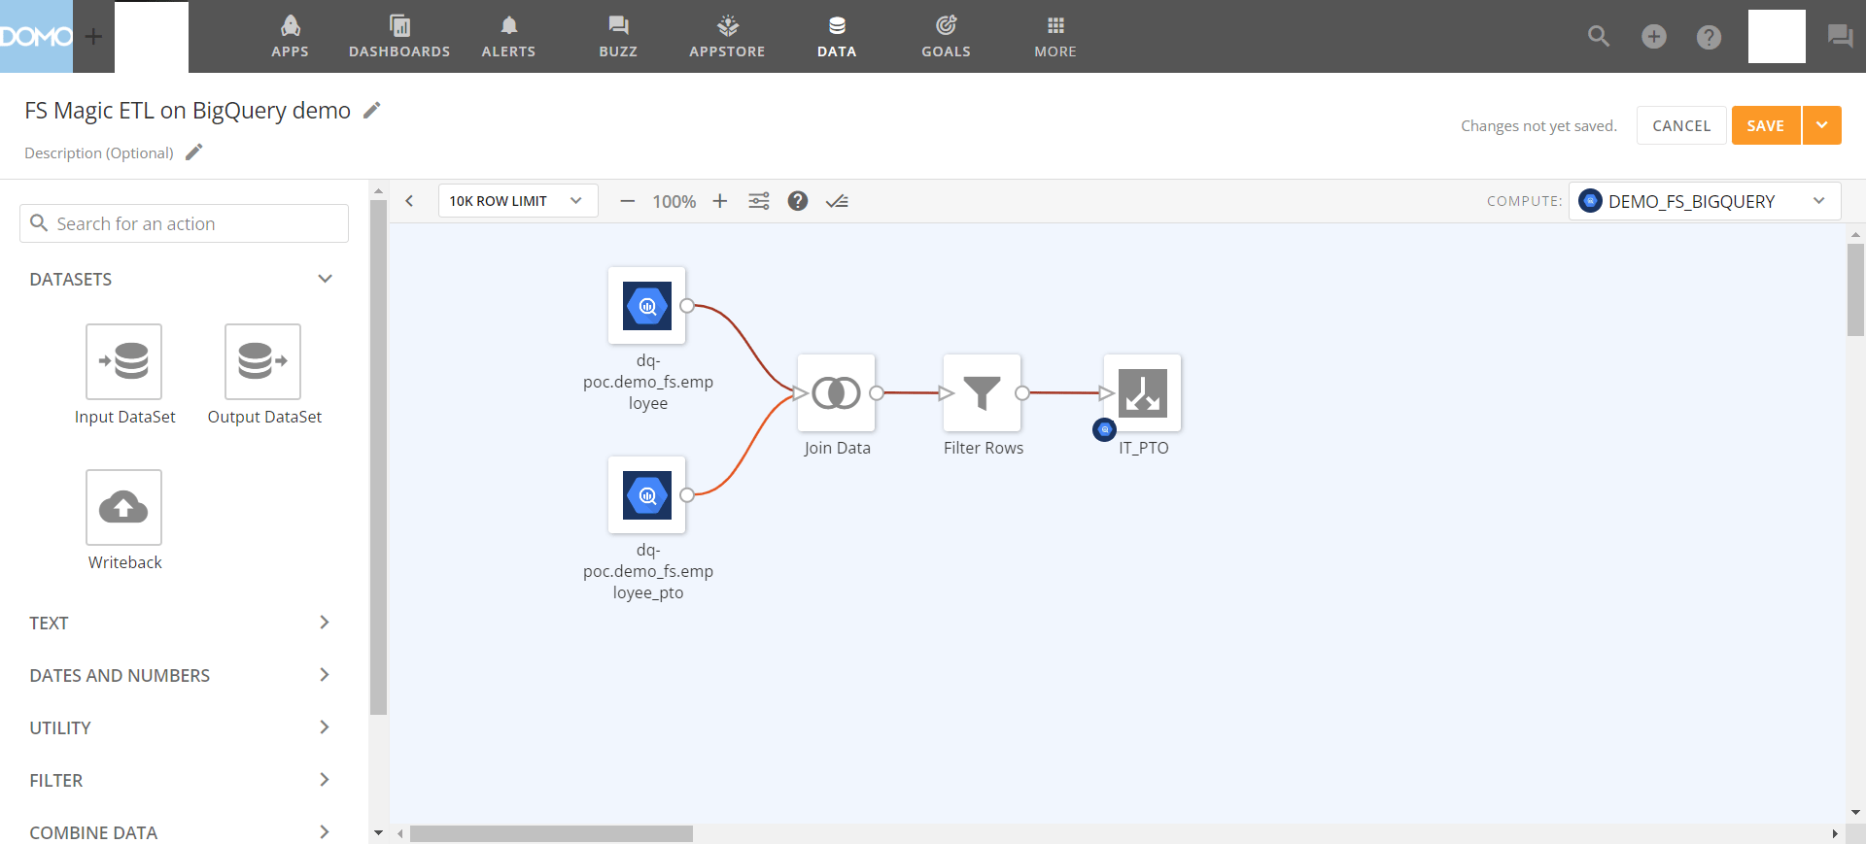Open the 10K Row Limit dropdown
The height and width of the screenshot is (844, 1866).
(x=518, y=201)
